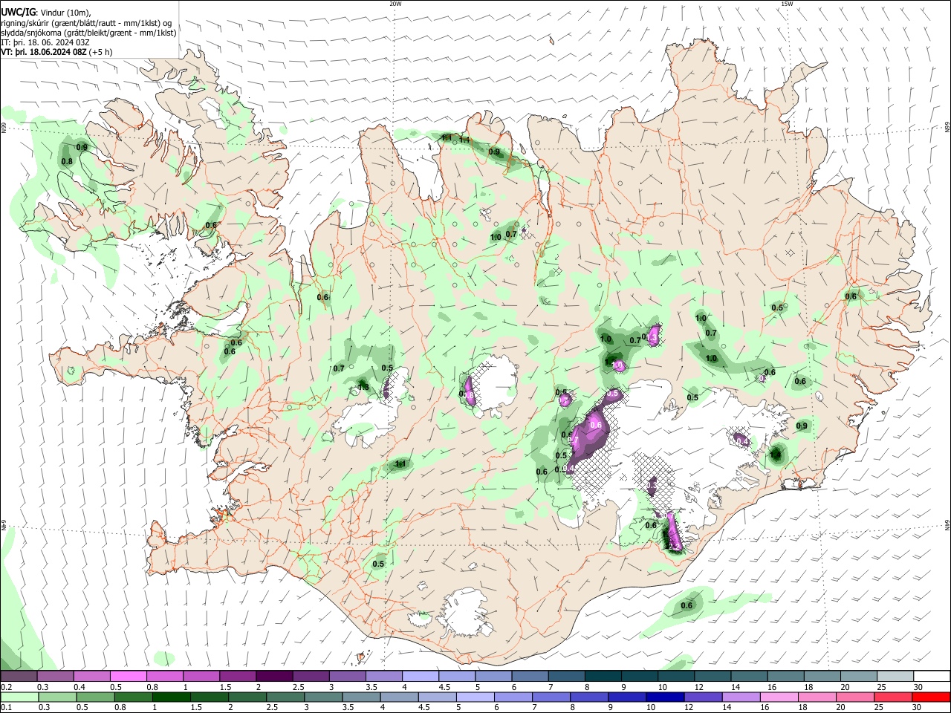Click the light grey 25–30 snow swatch
The width and height of the screenshot is (951, 713).
pyautogui.click(x=895, y=677)
